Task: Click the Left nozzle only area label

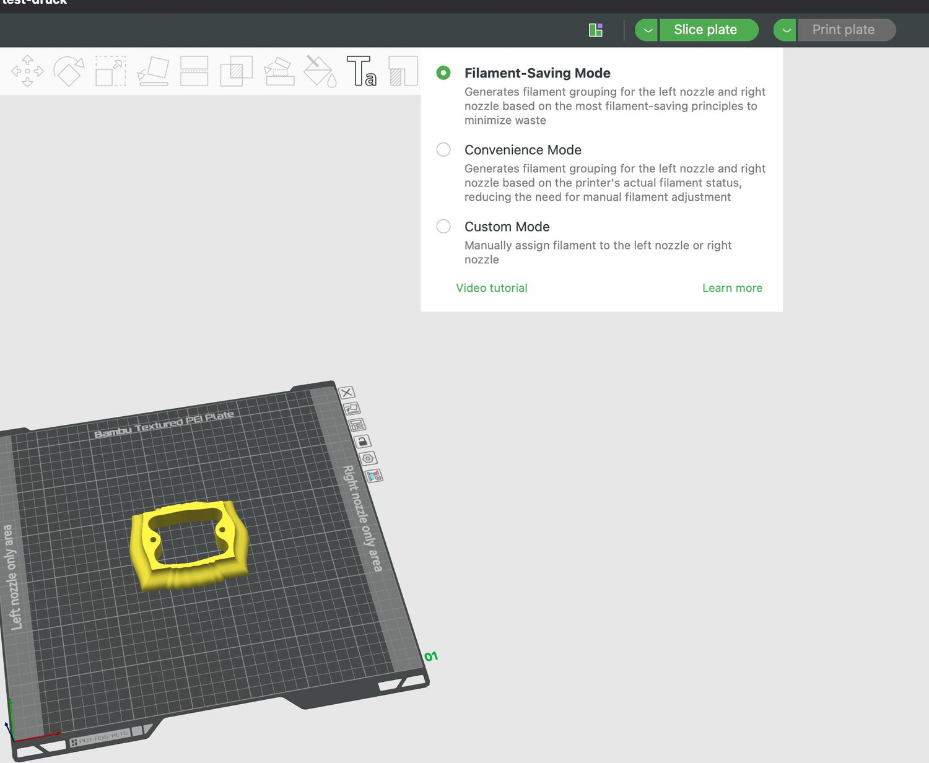Action: tap(12, 577)
